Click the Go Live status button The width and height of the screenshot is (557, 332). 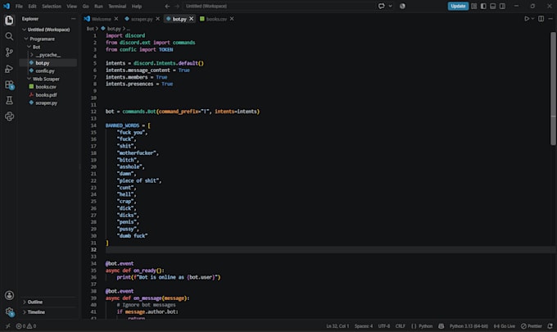click(504, 326)
